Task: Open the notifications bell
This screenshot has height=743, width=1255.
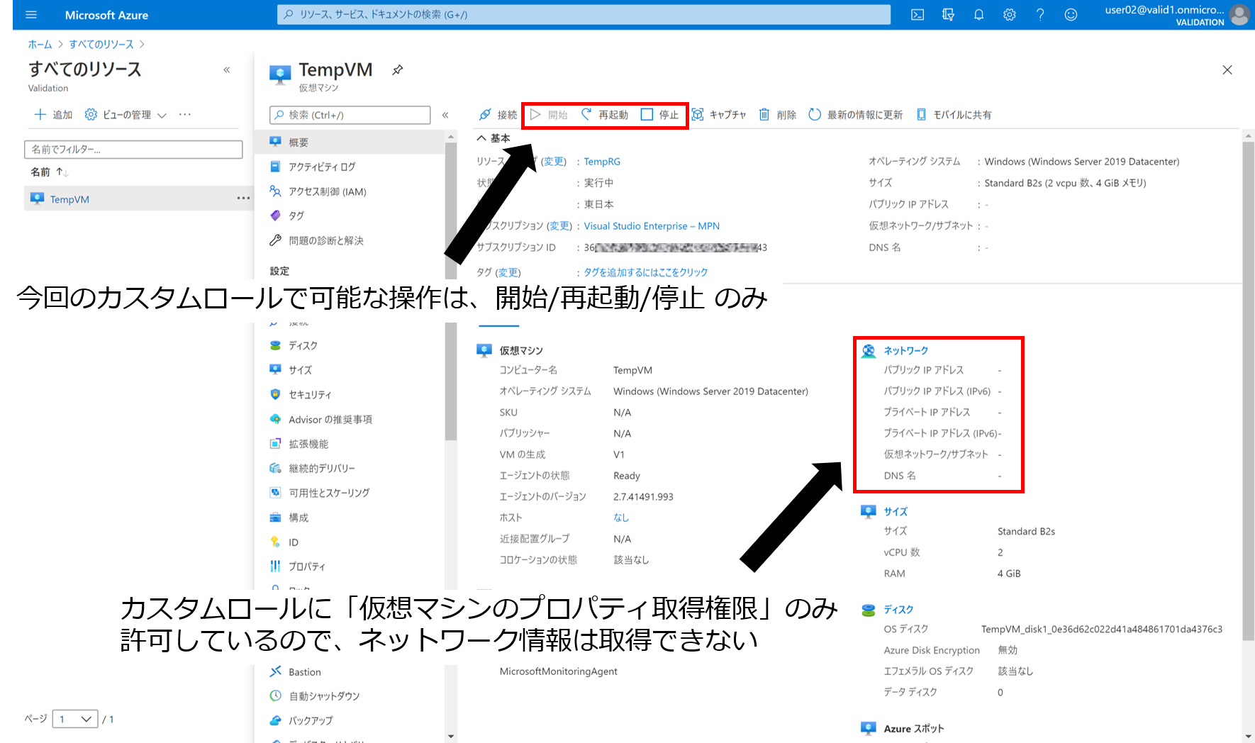Action: point(978,15)
